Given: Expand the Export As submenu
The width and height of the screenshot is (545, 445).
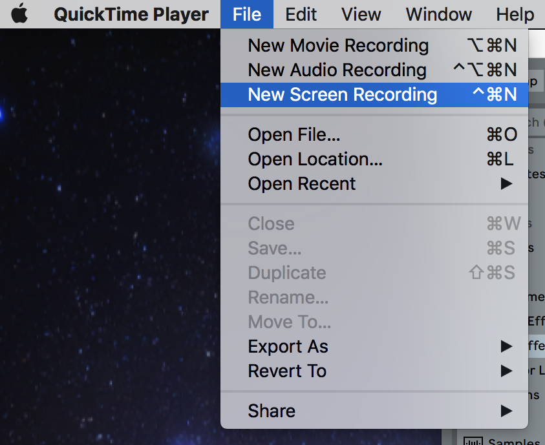Looking at the screenshot, I should coord(374,346).
